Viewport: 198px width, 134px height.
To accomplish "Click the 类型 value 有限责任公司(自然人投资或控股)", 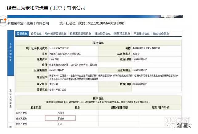I will (x=65, y=54).
